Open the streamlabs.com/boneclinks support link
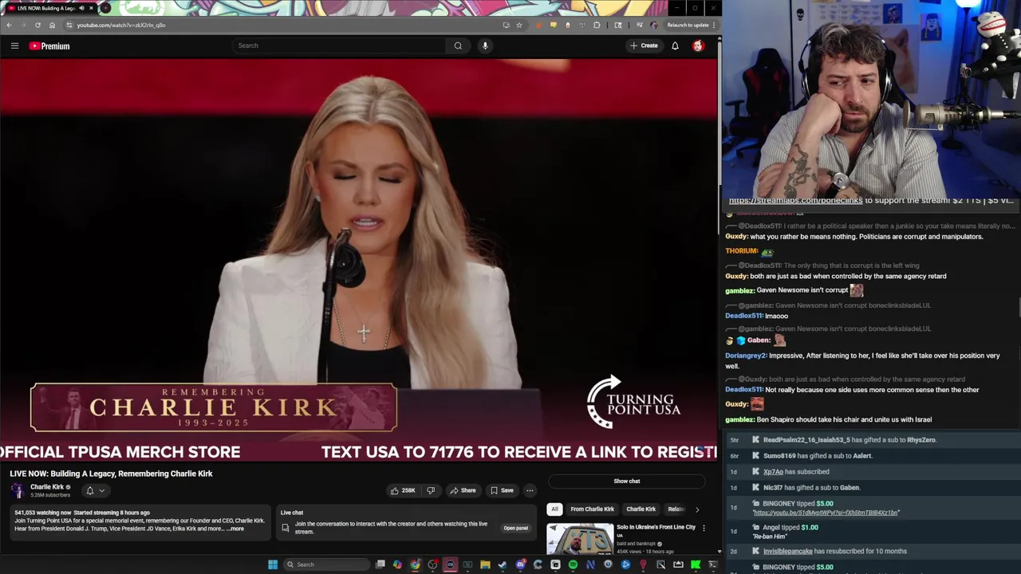1021x574 pixels. click(795, 200)
